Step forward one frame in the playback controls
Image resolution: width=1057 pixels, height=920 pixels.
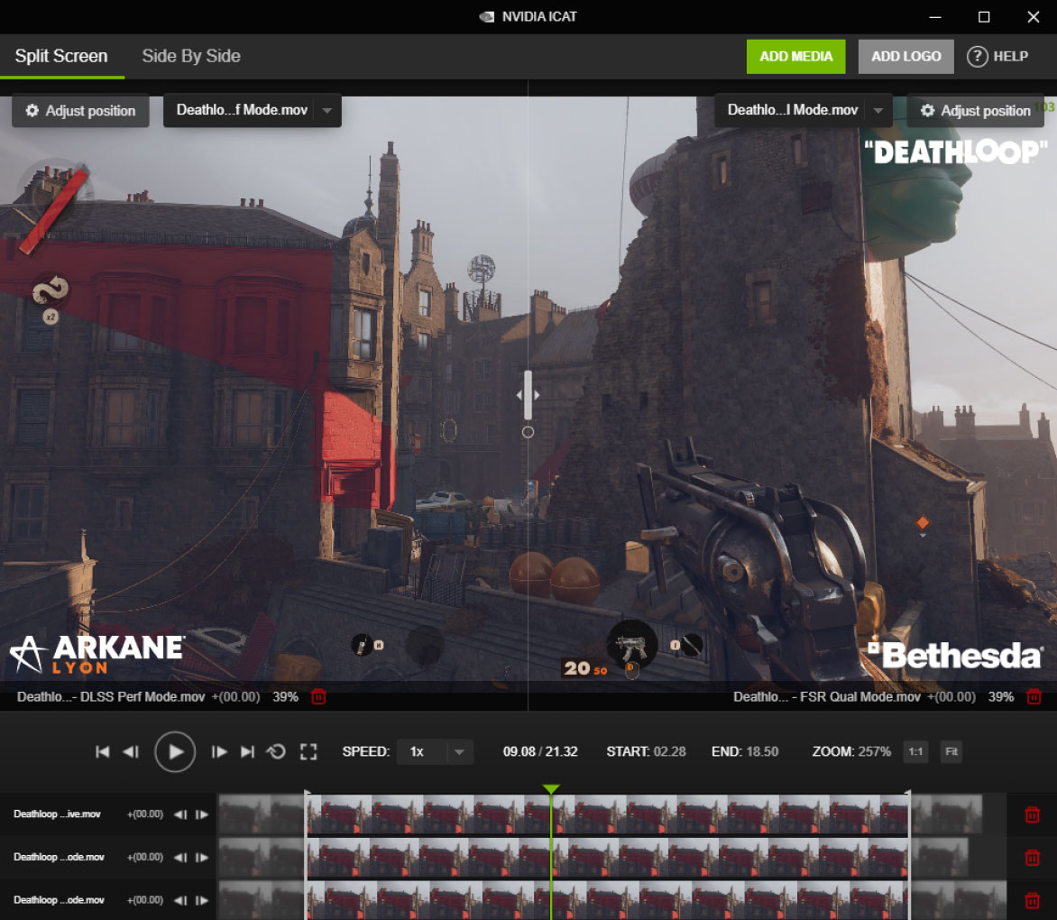click(x=219, y=752)
